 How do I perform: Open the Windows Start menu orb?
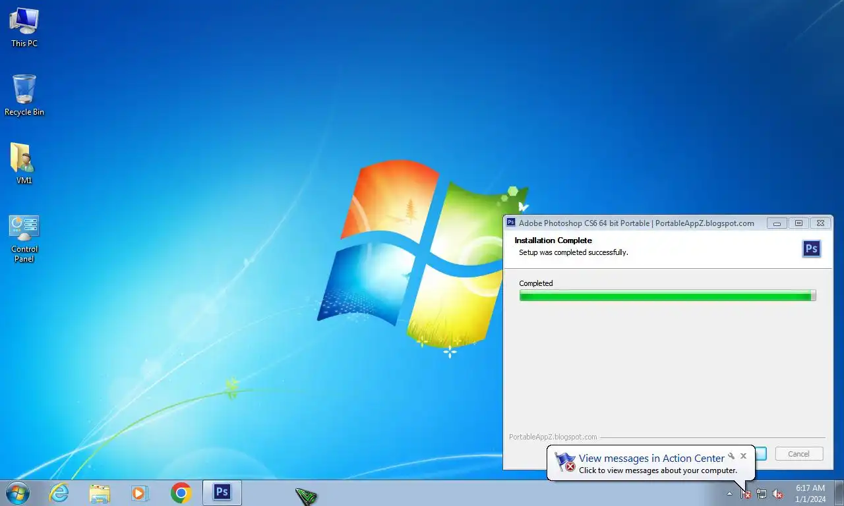click(x=16, y=493)
